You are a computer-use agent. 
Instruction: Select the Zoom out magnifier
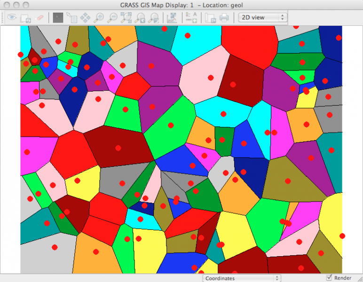112,18
